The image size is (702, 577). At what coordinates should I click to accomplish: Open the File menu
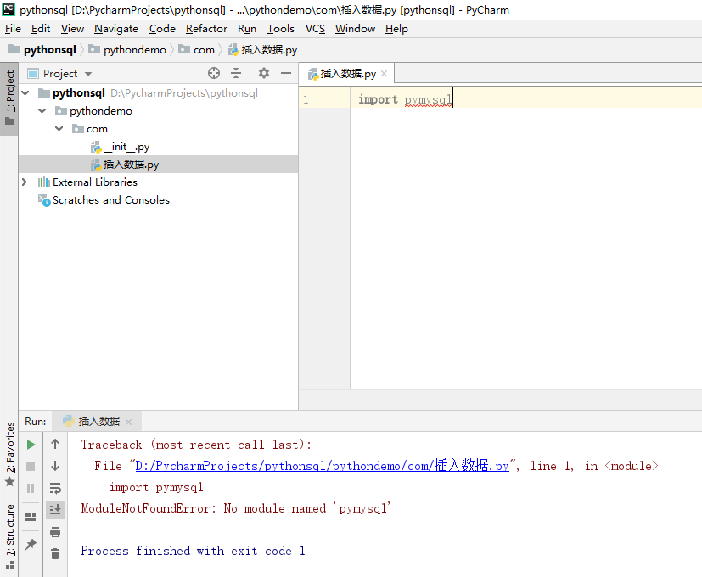pyautogui.click(x=13, y=29)
